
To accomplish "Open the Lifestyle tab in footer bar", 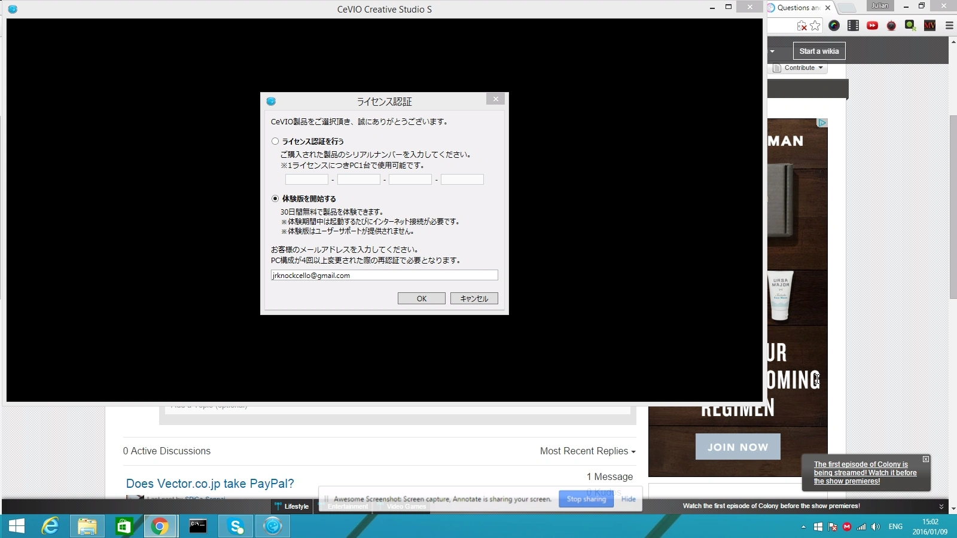I will 292,506.
